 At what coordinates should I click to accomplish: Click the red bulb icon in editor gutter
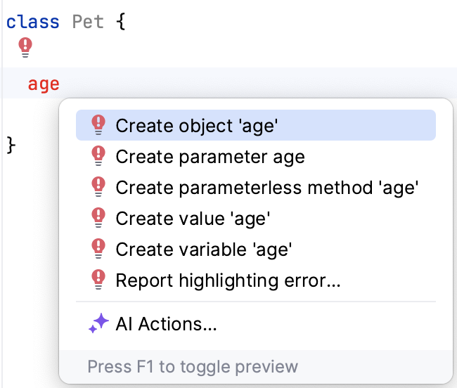[x=25, y=48]
